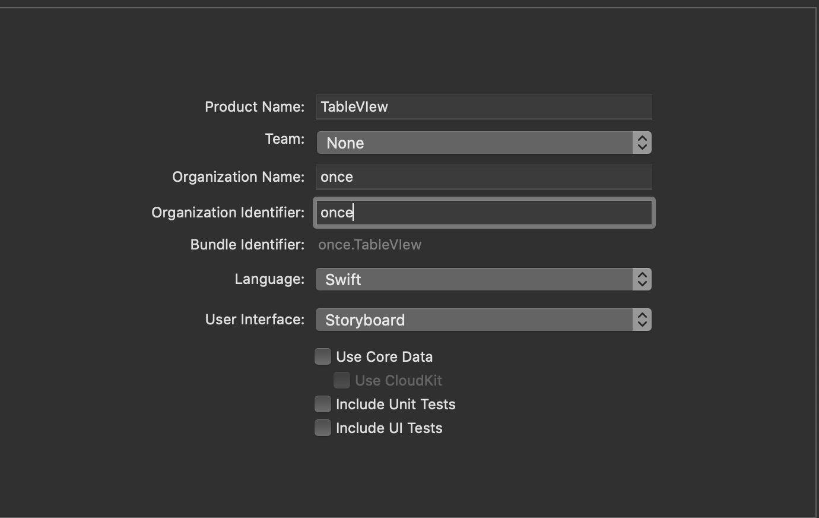The image size is (819, 518).
Task: Open the Team dropdown showing None
Action: click(x=475, y=143)
